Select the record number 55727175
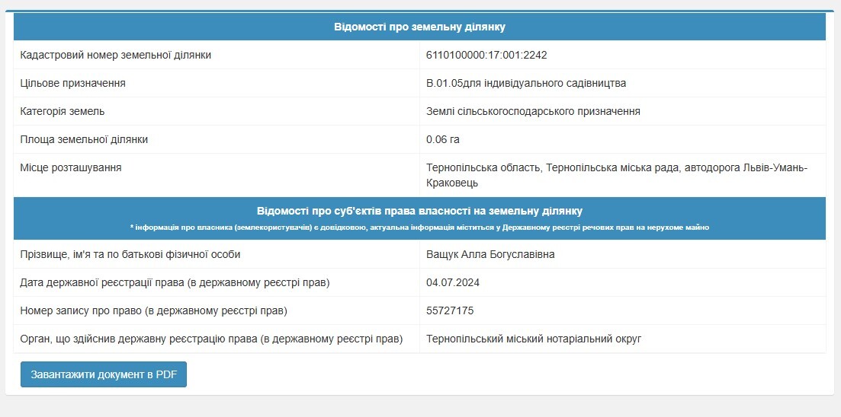Image resolution: width=841 pixels, height=417 pixels. click(x=450, y=310)
